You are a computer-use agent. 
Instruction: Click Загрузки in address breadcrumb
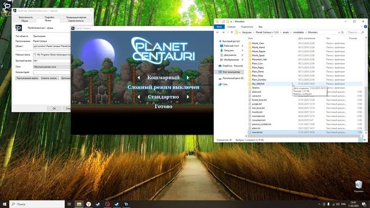[x=247, y=32]
